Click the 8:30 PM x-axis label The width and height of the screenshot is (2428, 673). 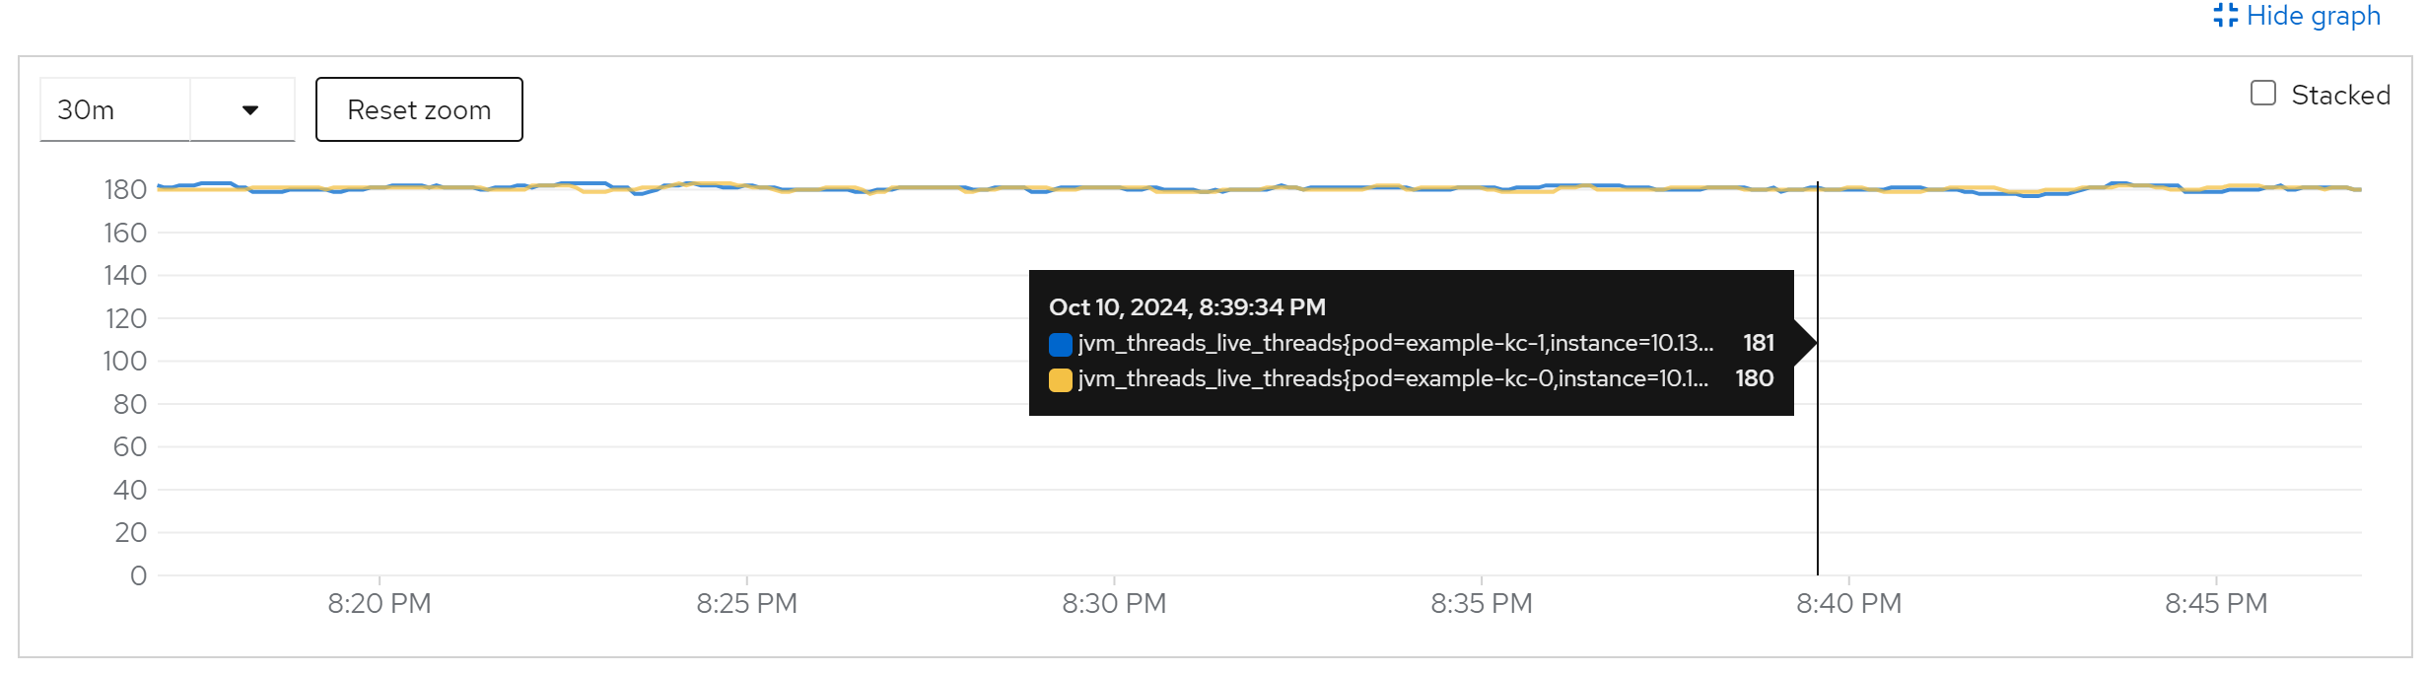pos(1114,603)
